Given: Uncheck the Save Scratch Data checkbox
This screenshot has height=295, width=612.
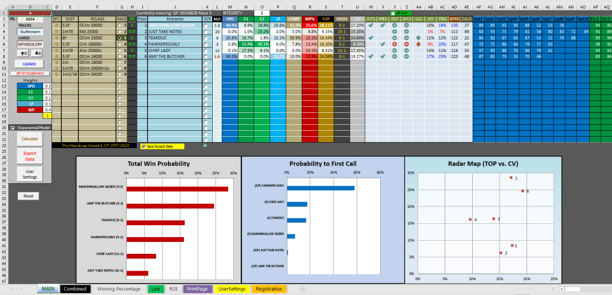Looking at the screenshot, I should pyautogui.click(x=143, y=146).
